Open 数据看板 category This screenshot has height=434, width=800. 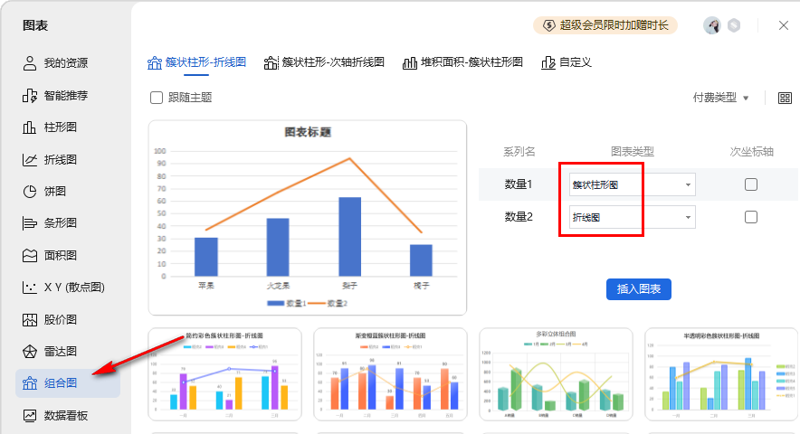[55, 416]
